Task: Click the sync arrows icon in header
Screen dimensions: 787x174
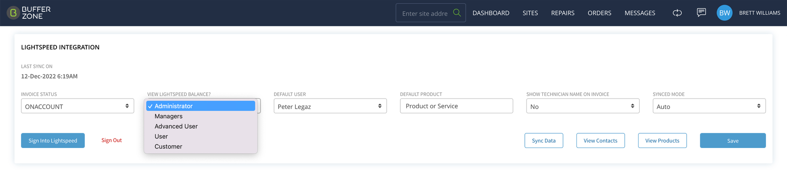Action: [677, 13]
